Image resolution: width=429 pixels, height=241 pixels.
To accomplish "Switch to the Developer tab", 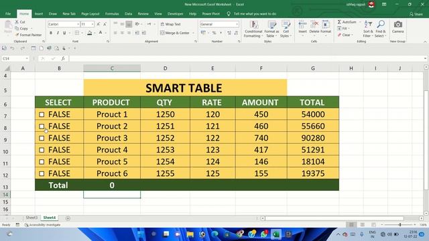I will coord(176,13).
